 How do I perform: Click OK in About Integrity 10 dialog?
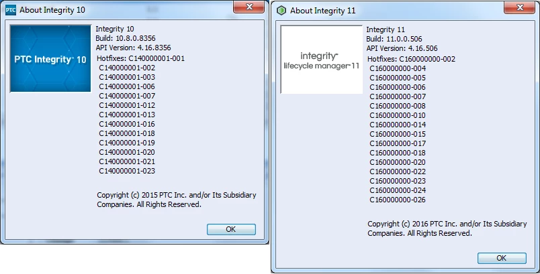coord(231,229)
